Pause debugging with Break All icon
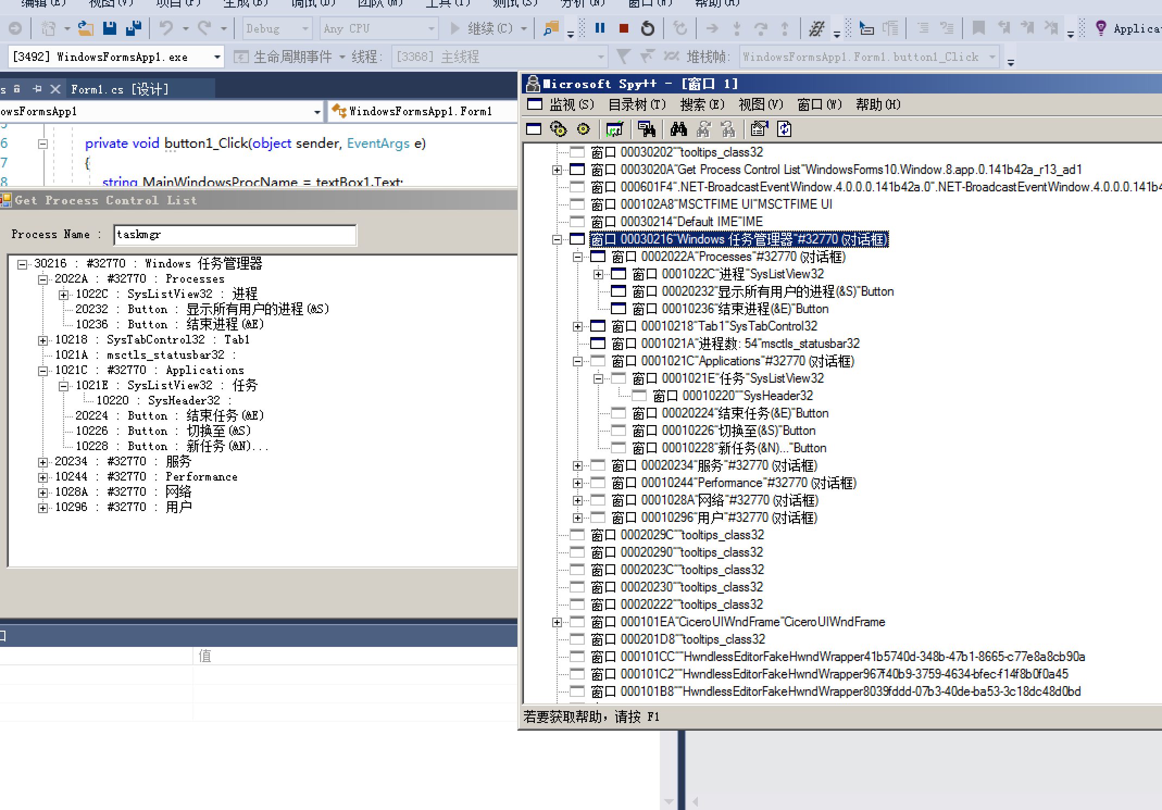The image size is (1162, 810). point(600,28)
